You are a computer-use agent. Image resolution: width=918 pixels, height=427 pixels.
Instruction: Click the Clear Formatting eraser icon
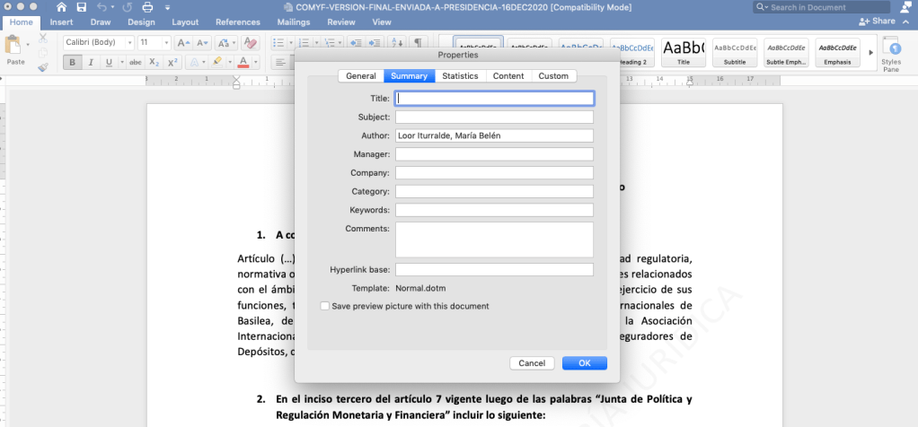click(251, 43)
